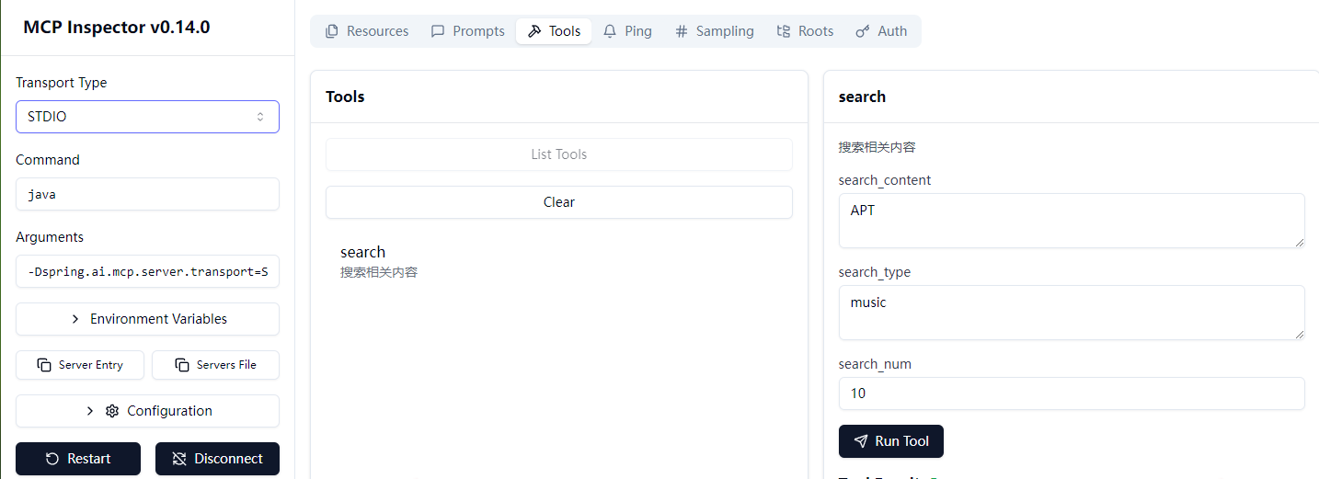Switch to the Auth tab
The image size is (1319, 479).
click(x=881, y=31)
